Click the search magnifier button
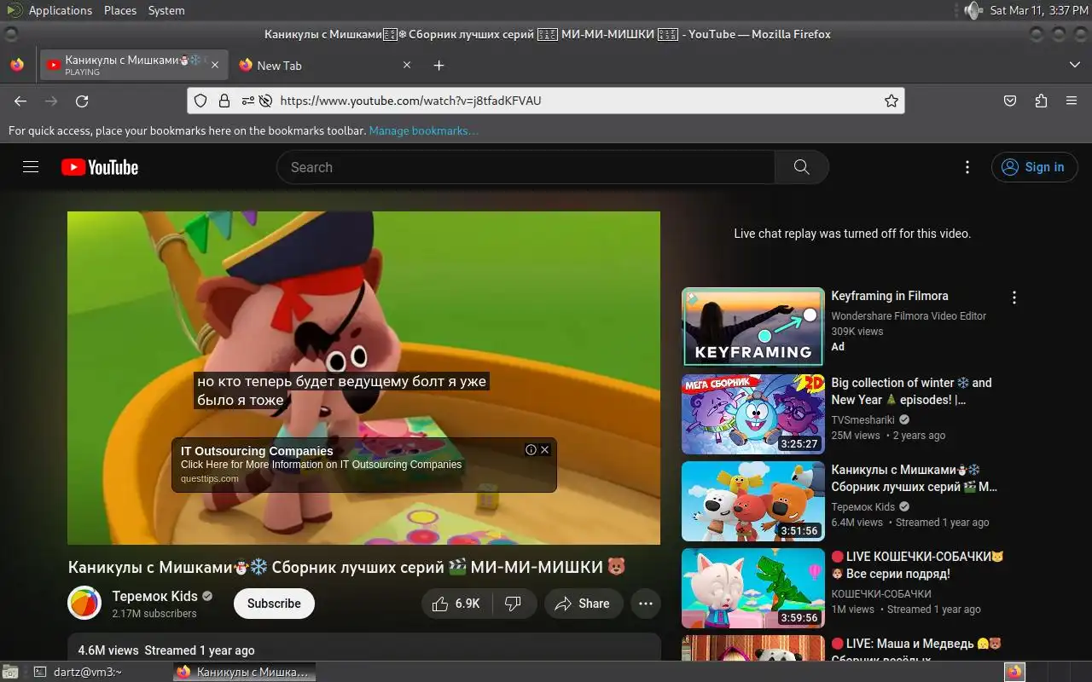Image resolution: width=1092 pixels, height=682 pixels. [801, 167]
